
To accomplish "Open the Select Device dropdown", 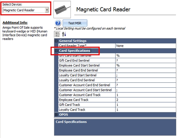I will point(47,10).
